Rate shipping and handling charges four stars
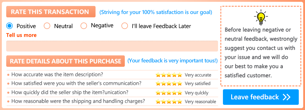This screenshot has width=305, height=110. point(175,101)
